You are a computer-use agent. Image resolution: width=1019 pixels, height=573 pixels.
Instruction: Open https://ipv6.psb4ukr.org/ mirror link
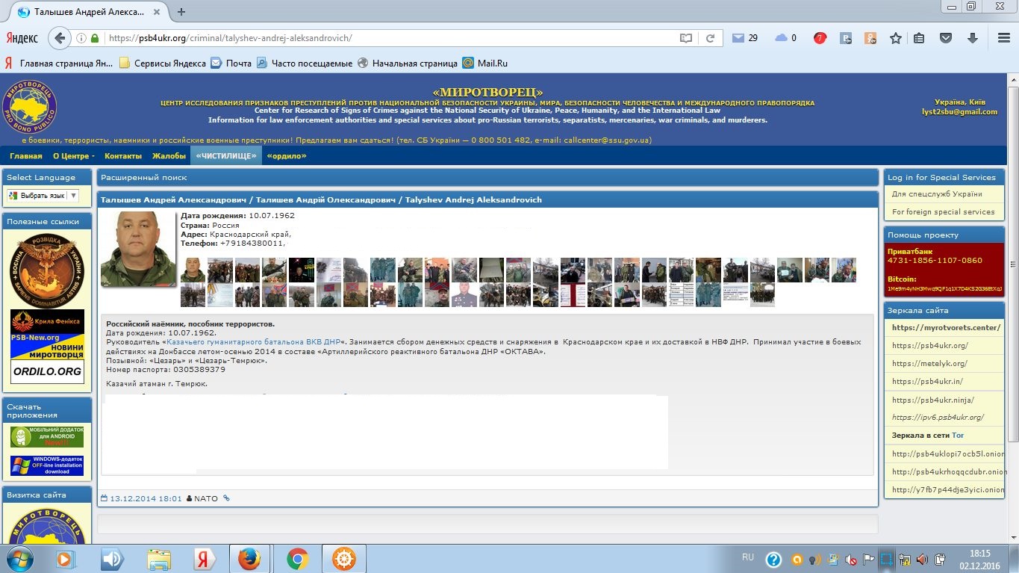(938, 418)
